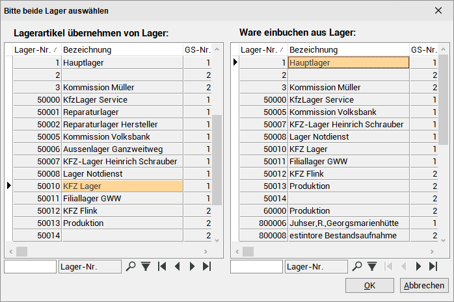Screen dimensions: 454x302
Task: Click the right table's horizontal scrollbar thumb
Action: pos(248,251)
